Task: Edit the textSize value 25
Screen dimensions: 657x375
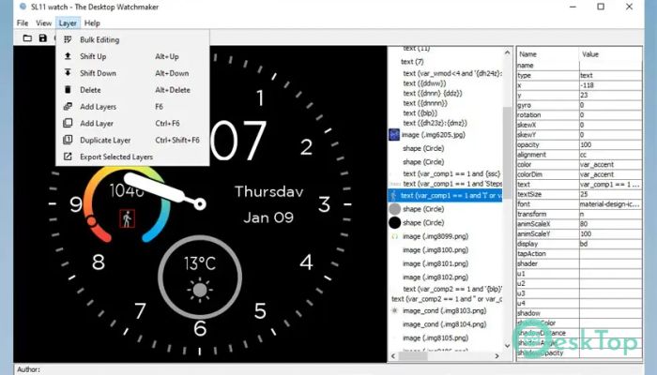Action: (610, 194)
